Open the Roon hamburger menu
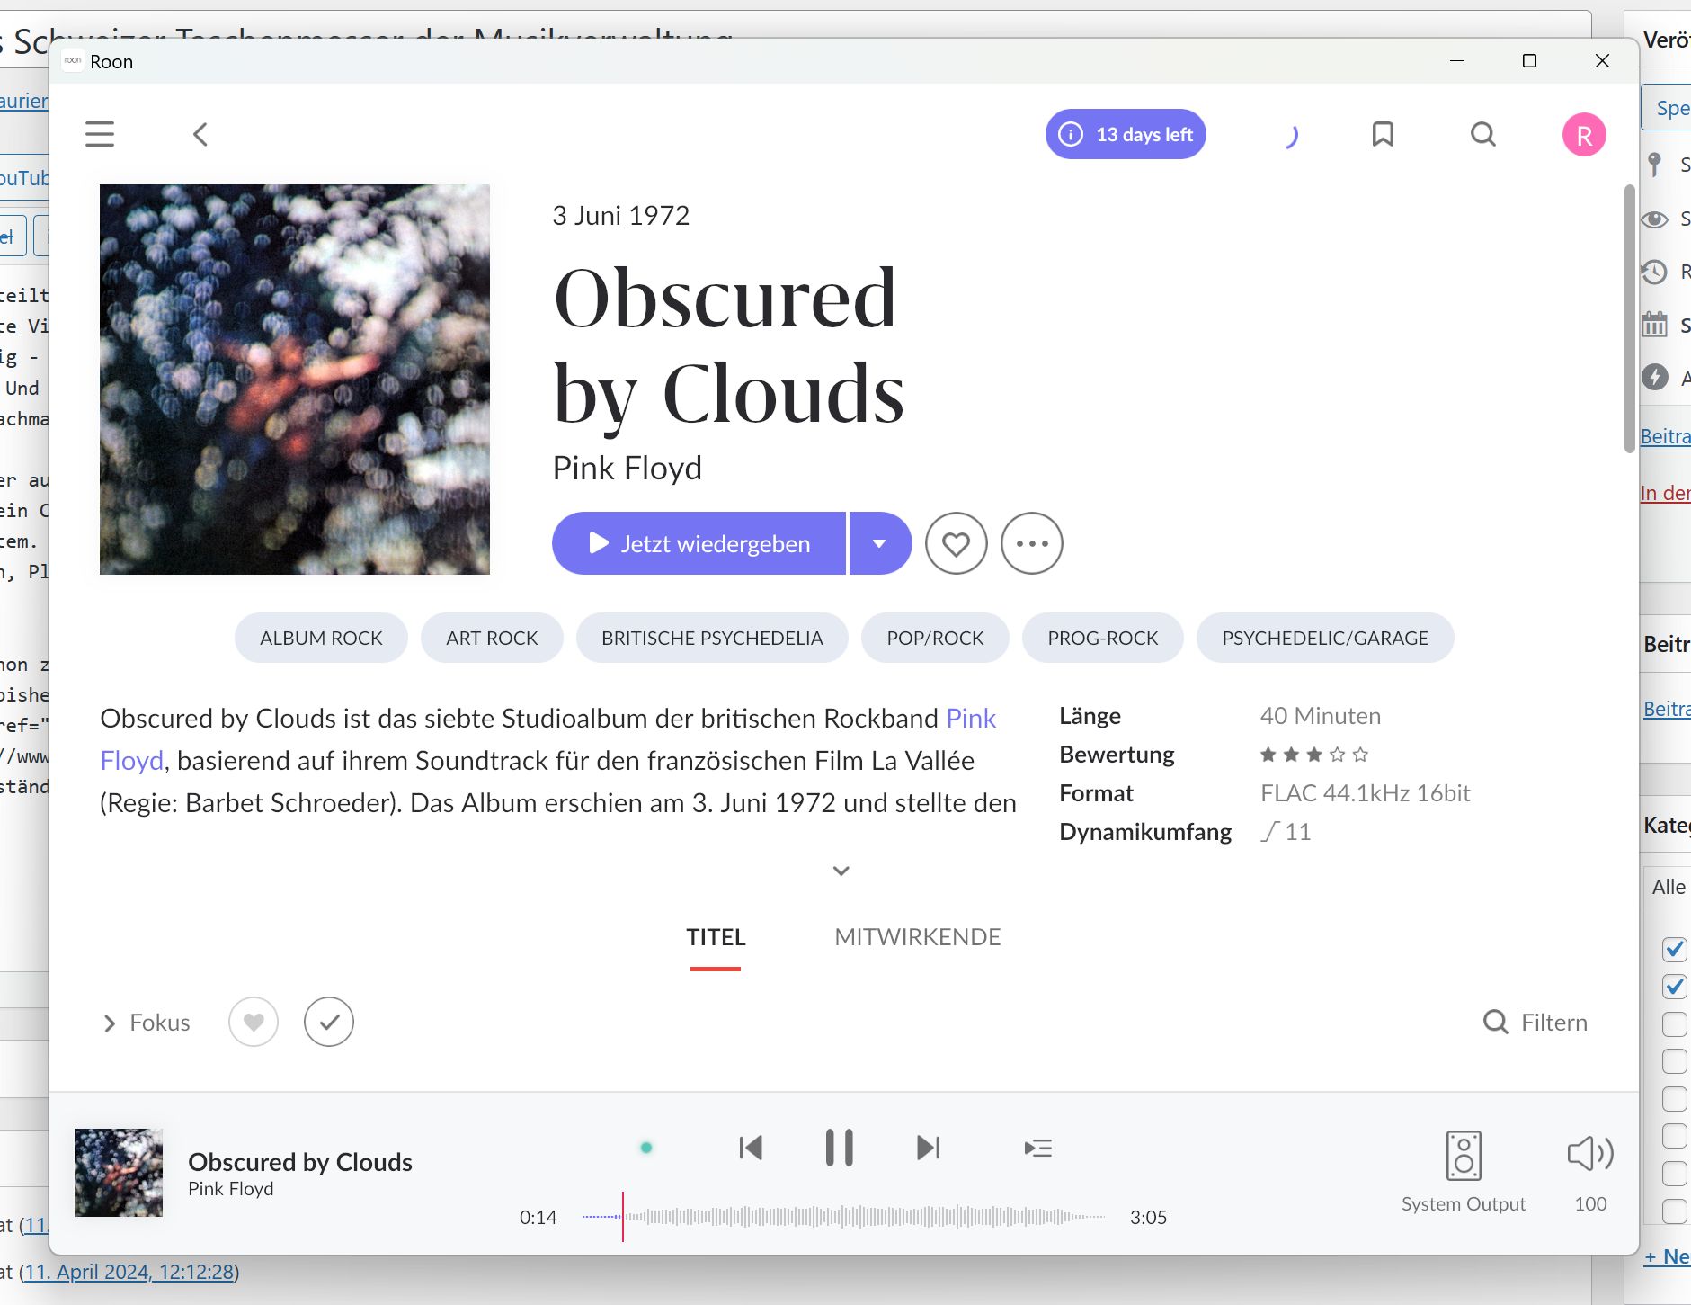The height and width of the screenshot is (1305, 1691). pyautogui.click(x=100, y=134)
